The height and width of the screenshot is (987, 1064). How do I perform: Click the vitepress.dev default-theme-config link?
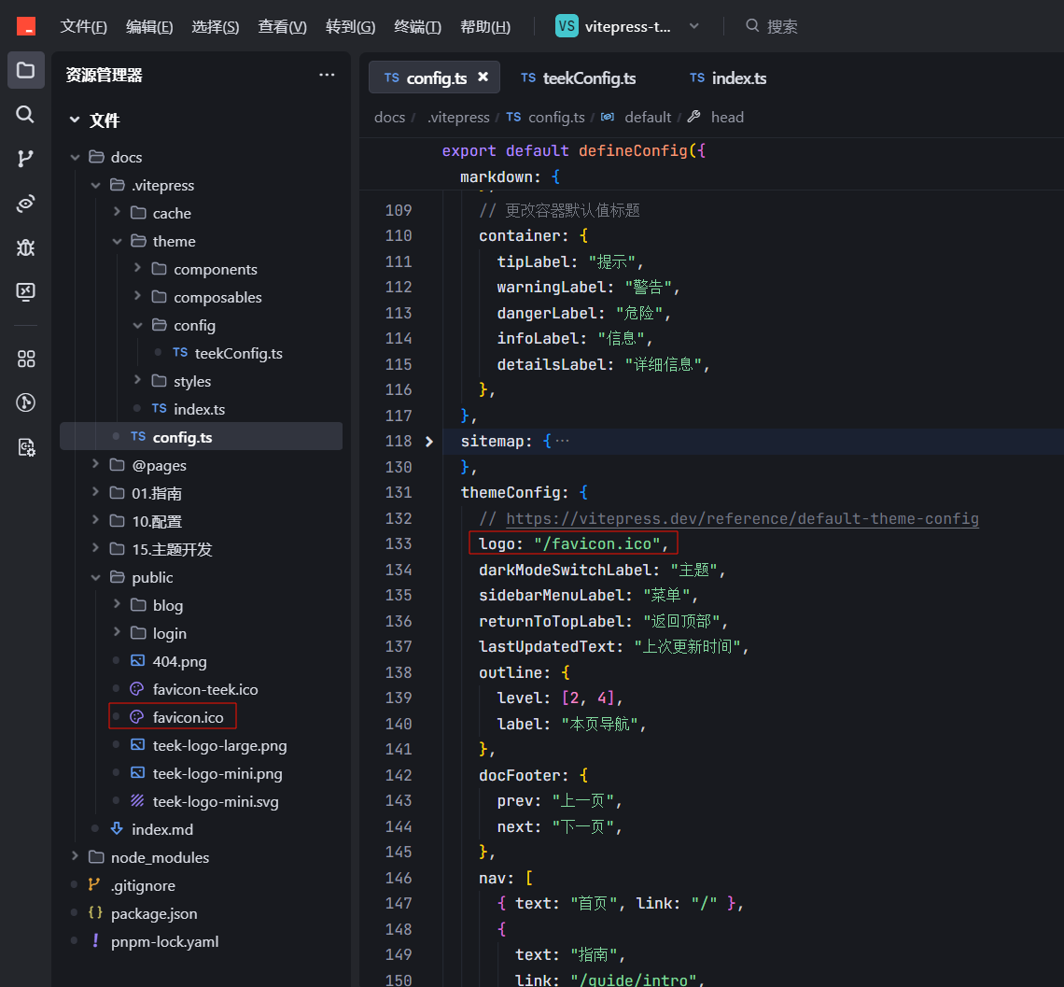click(x=742, y=518)
